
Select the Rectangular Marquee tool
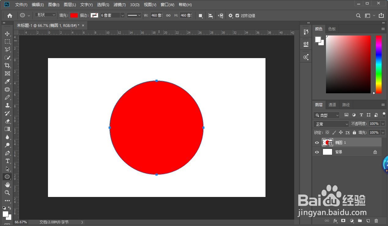tap(7, 42)
